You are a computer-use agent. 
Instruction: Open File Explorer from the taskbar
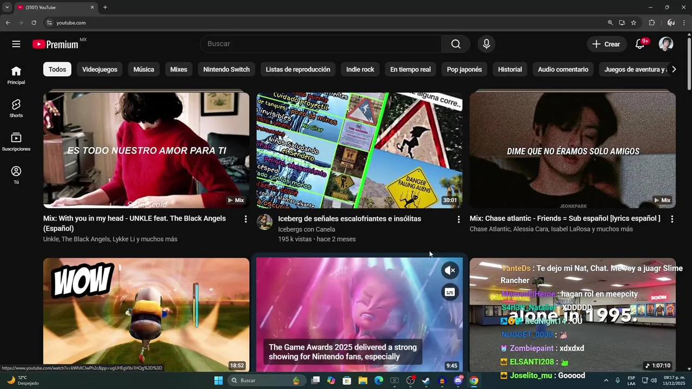(x=363, y=380)
